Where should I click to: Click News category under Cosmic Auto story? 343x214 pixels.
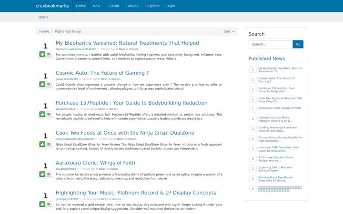pyautogui.click(x=104, y=79)
